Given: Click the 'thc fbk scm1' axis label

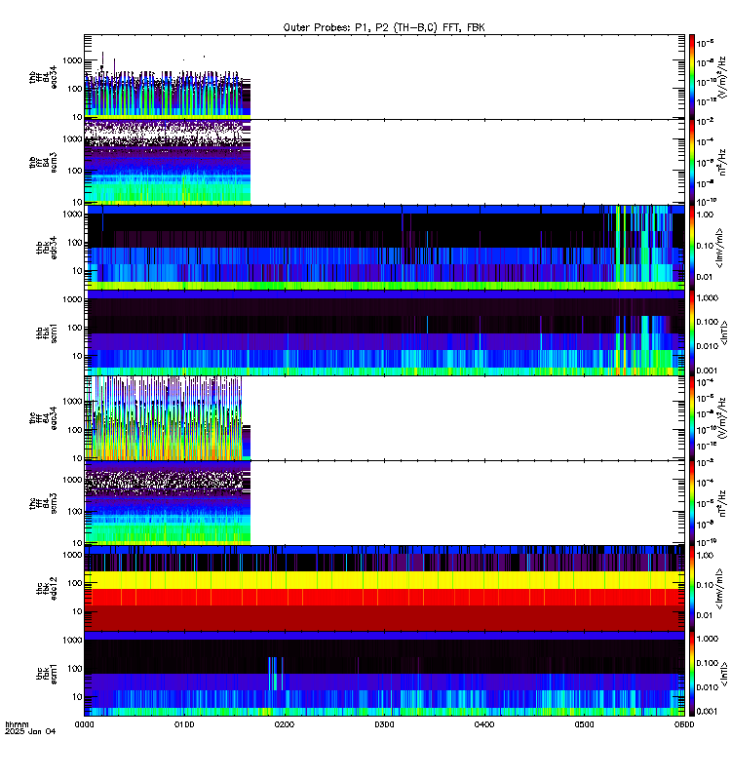Looking at the screenshot, I should [47, 674].
